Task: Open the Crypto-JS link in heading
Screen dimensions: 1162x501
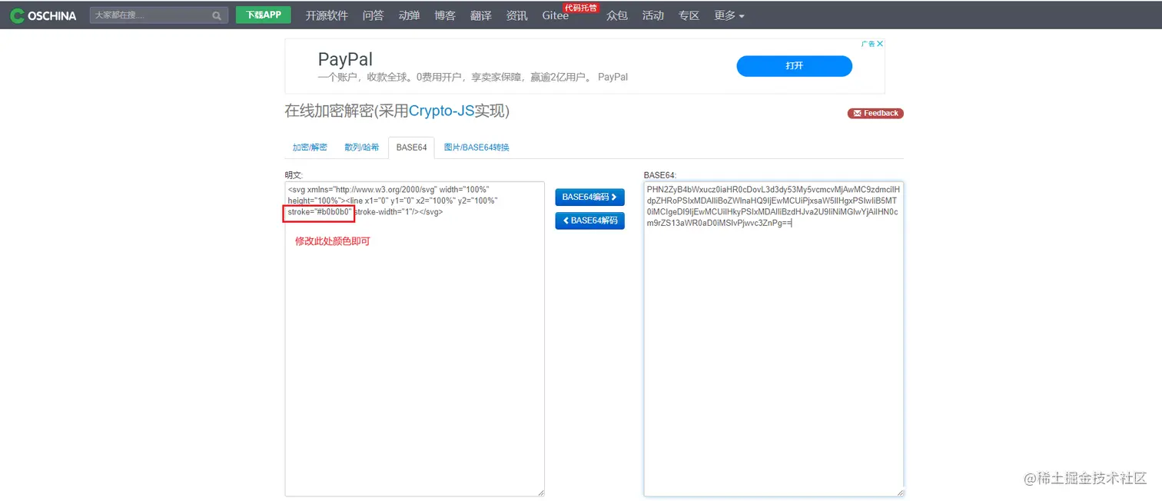Action: click(x=441, y=111)
